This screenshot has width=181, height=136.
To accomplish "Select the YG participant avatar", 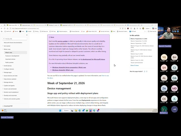I will pos(164,57).
